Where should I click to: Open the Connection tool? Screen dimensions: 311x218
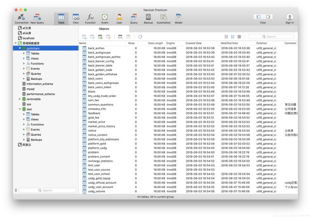pyautogui.click(x=22, y=19)
